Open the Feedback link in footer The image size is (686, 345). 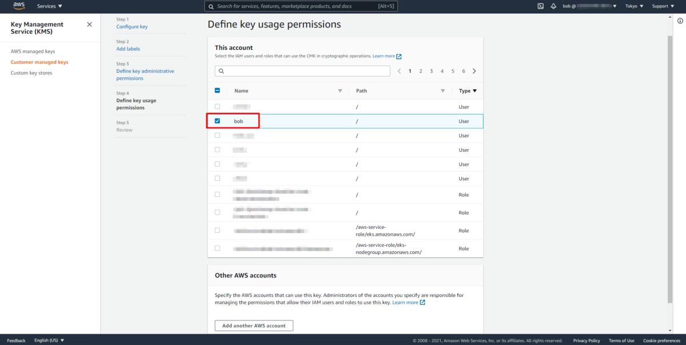tap(16, 340)
